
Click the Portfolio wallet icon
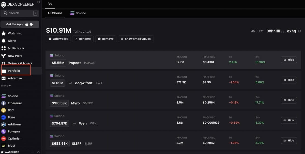pos(4,71)
